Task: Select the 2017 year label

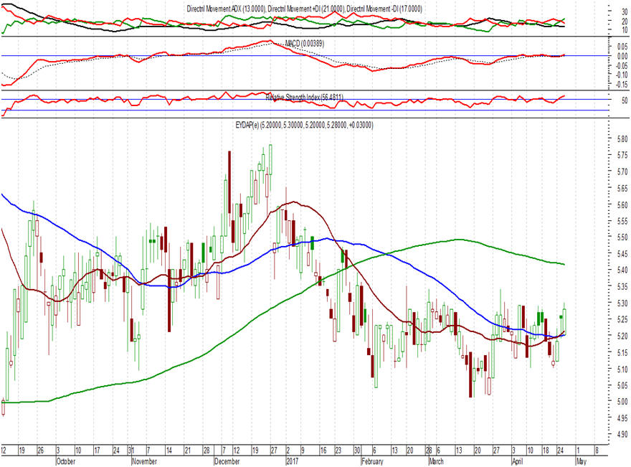Action: 292,461
